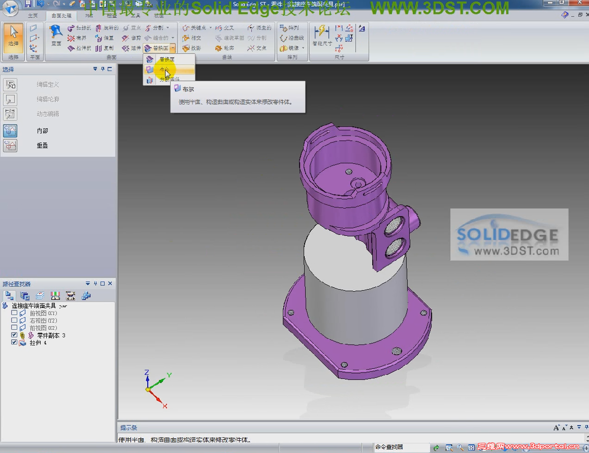Screen dimensions: 589x453
Task: Open the feature playback tab icon in 路径查找器
Action: click(x=70, y=296)
